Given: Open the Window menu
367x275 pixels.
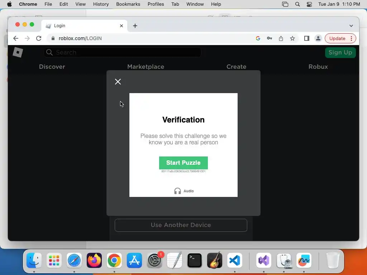Looking at the screenshot, I should click(x=195, y=4).
